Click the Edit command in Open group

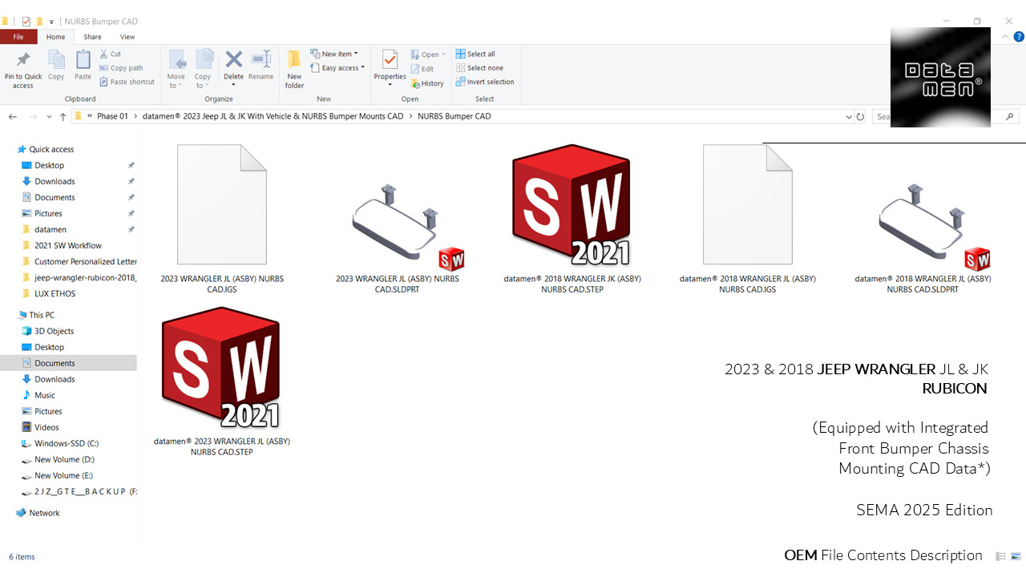422,69
